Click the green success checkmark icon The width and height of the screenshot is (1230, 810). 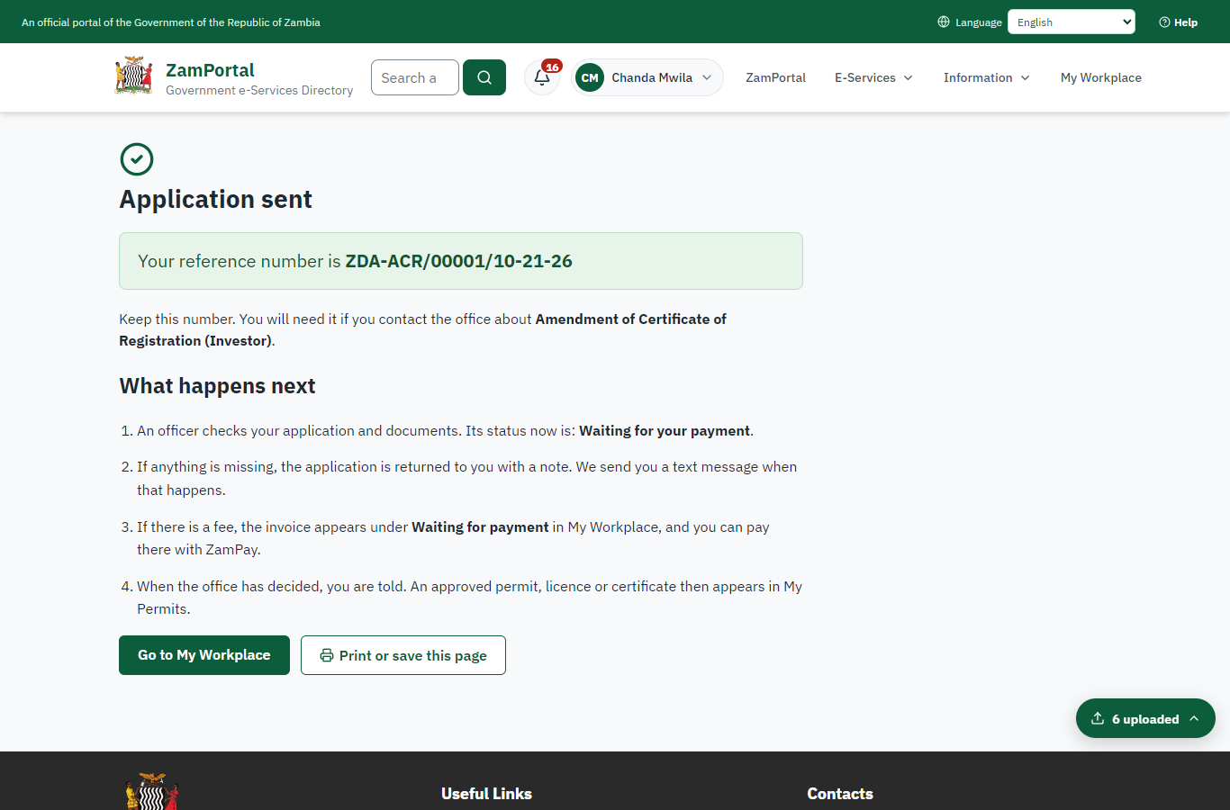pos(137,159)
